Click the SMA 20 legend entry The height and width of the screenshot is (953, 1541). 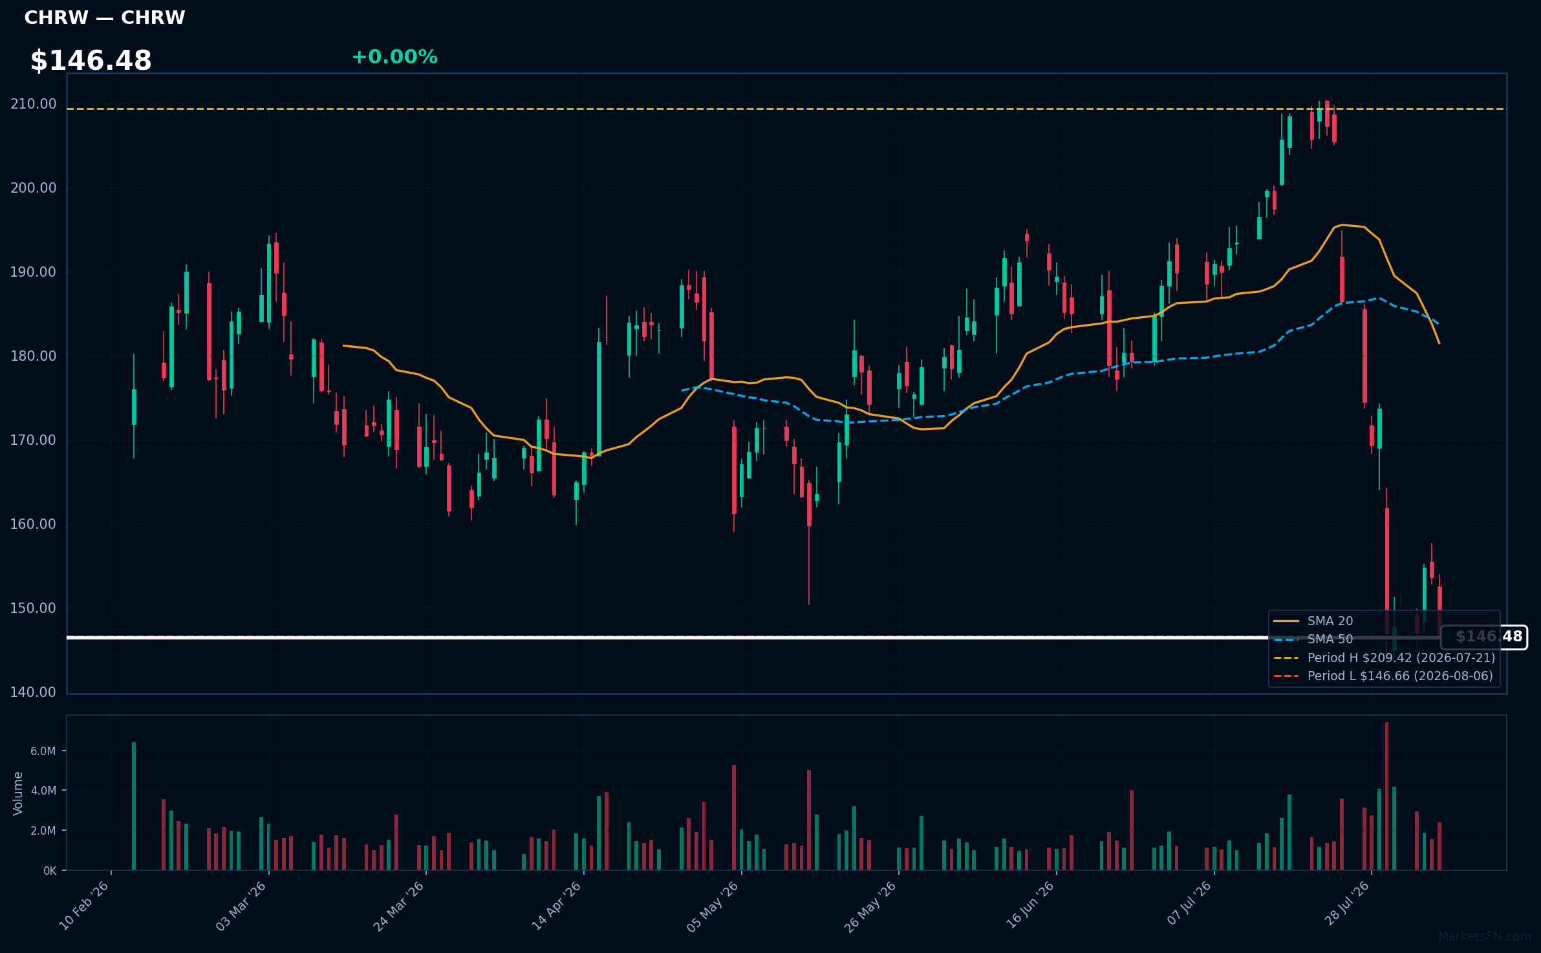(1313, 621)
